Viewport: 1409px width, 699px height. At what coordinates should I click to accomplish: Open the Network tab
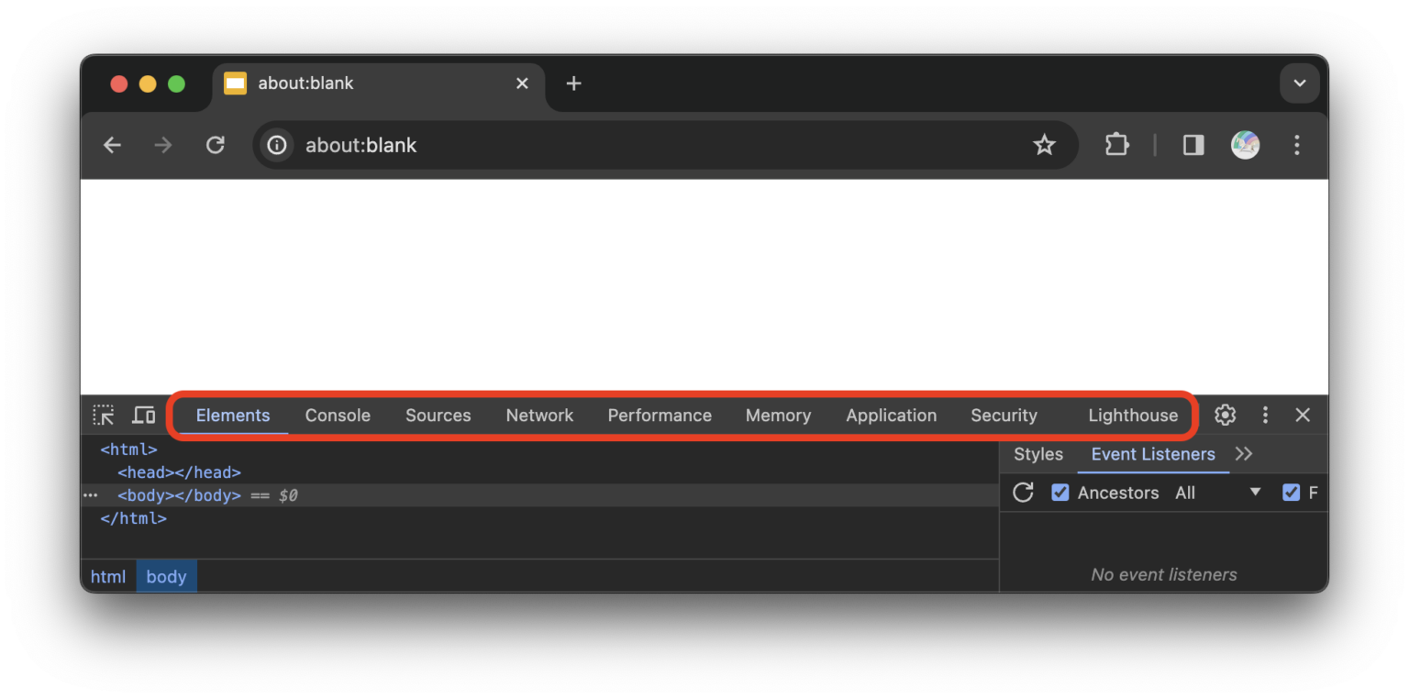539,416
